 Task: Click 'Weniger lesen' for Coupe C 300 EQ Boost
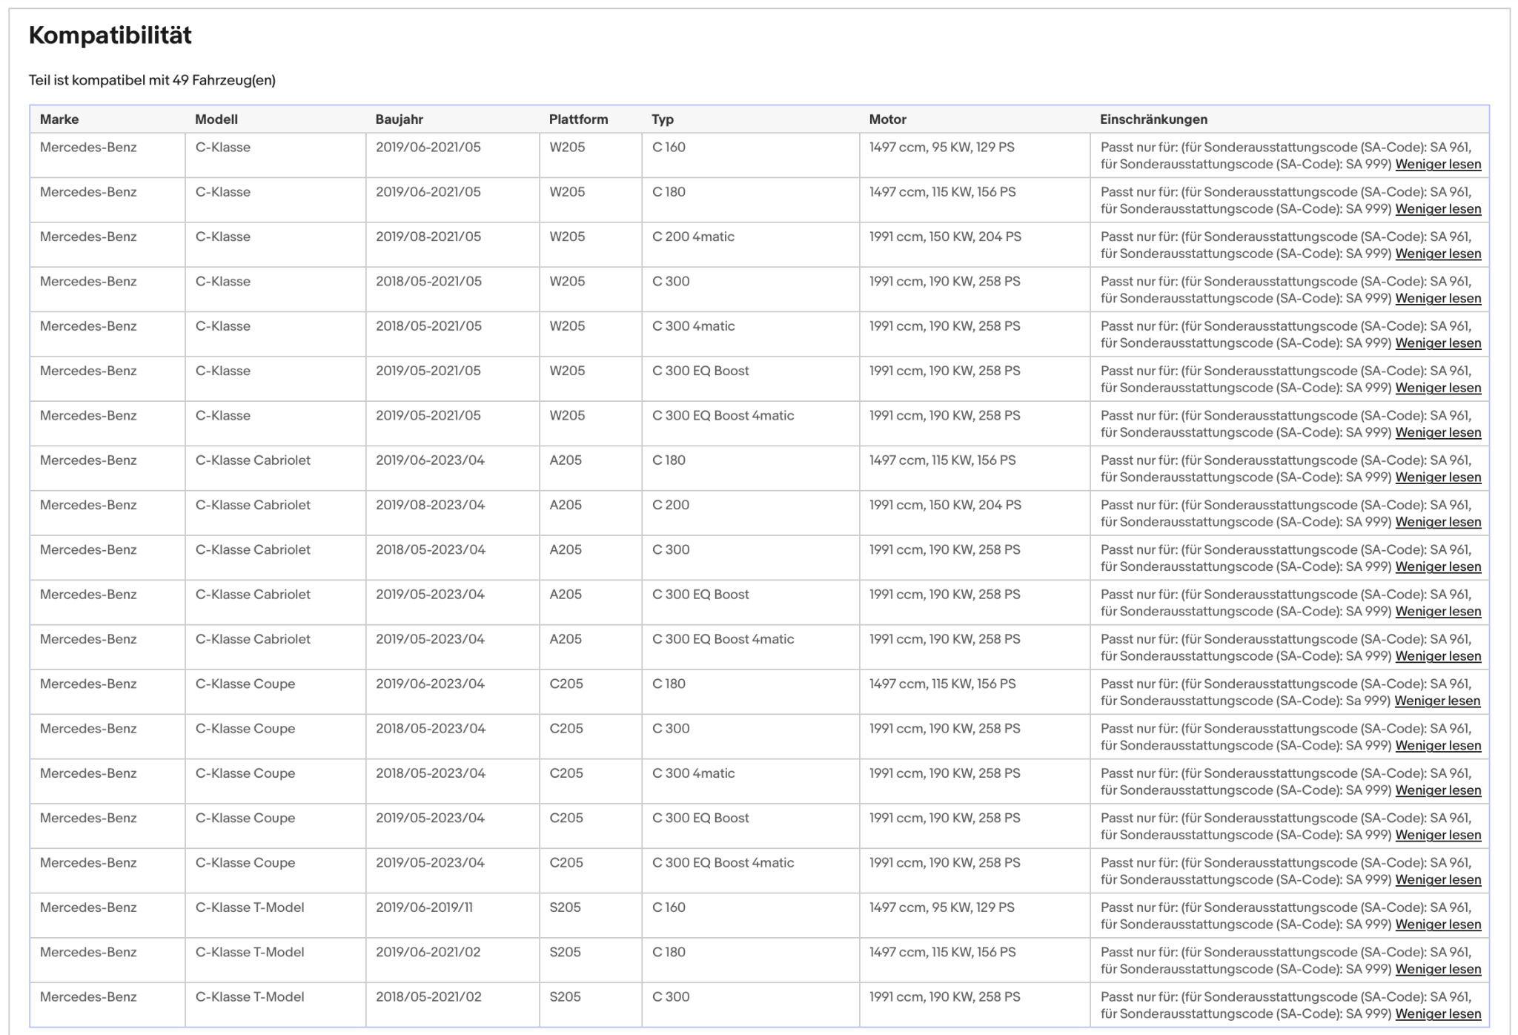click(1438, 836)
